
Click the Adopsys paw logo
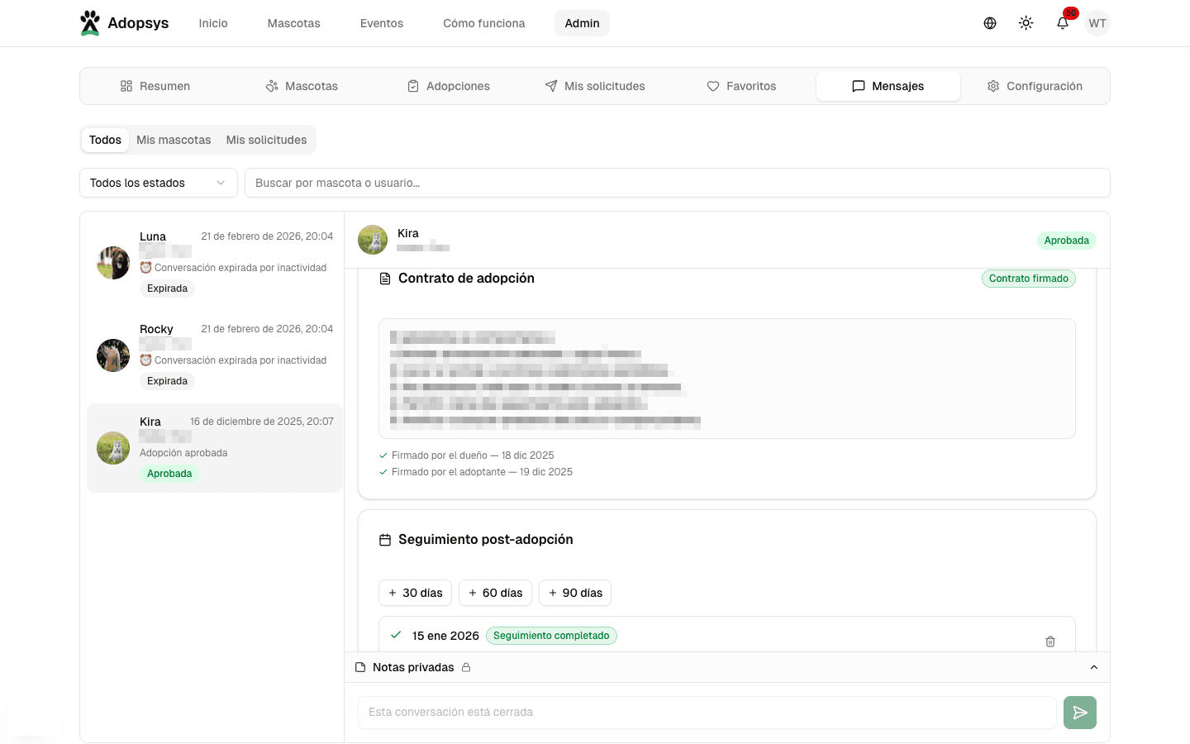click(90, 23)
